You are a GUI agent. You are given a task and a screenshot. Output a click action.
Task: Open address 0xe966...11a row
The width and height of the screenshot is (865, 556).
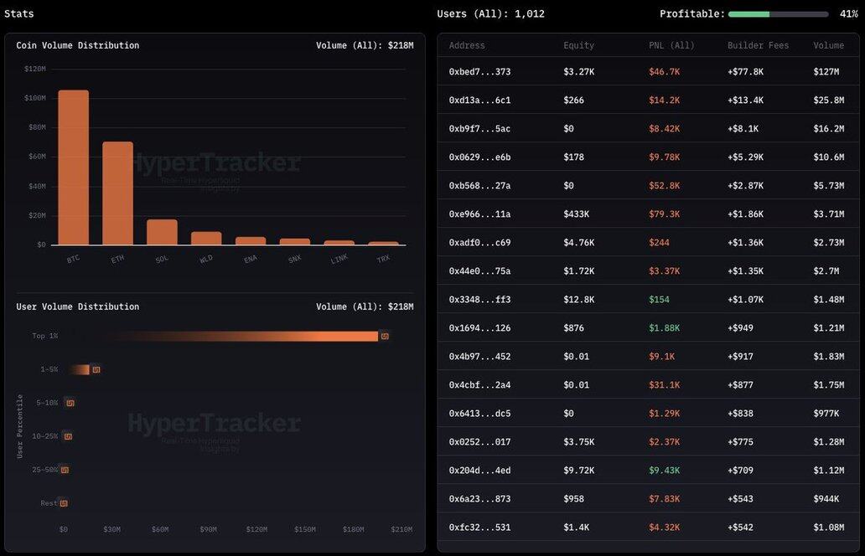(x=479, y=214)
